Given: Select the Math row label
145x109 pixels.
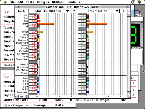Looking at the screenshot, I should pos(26,24).
